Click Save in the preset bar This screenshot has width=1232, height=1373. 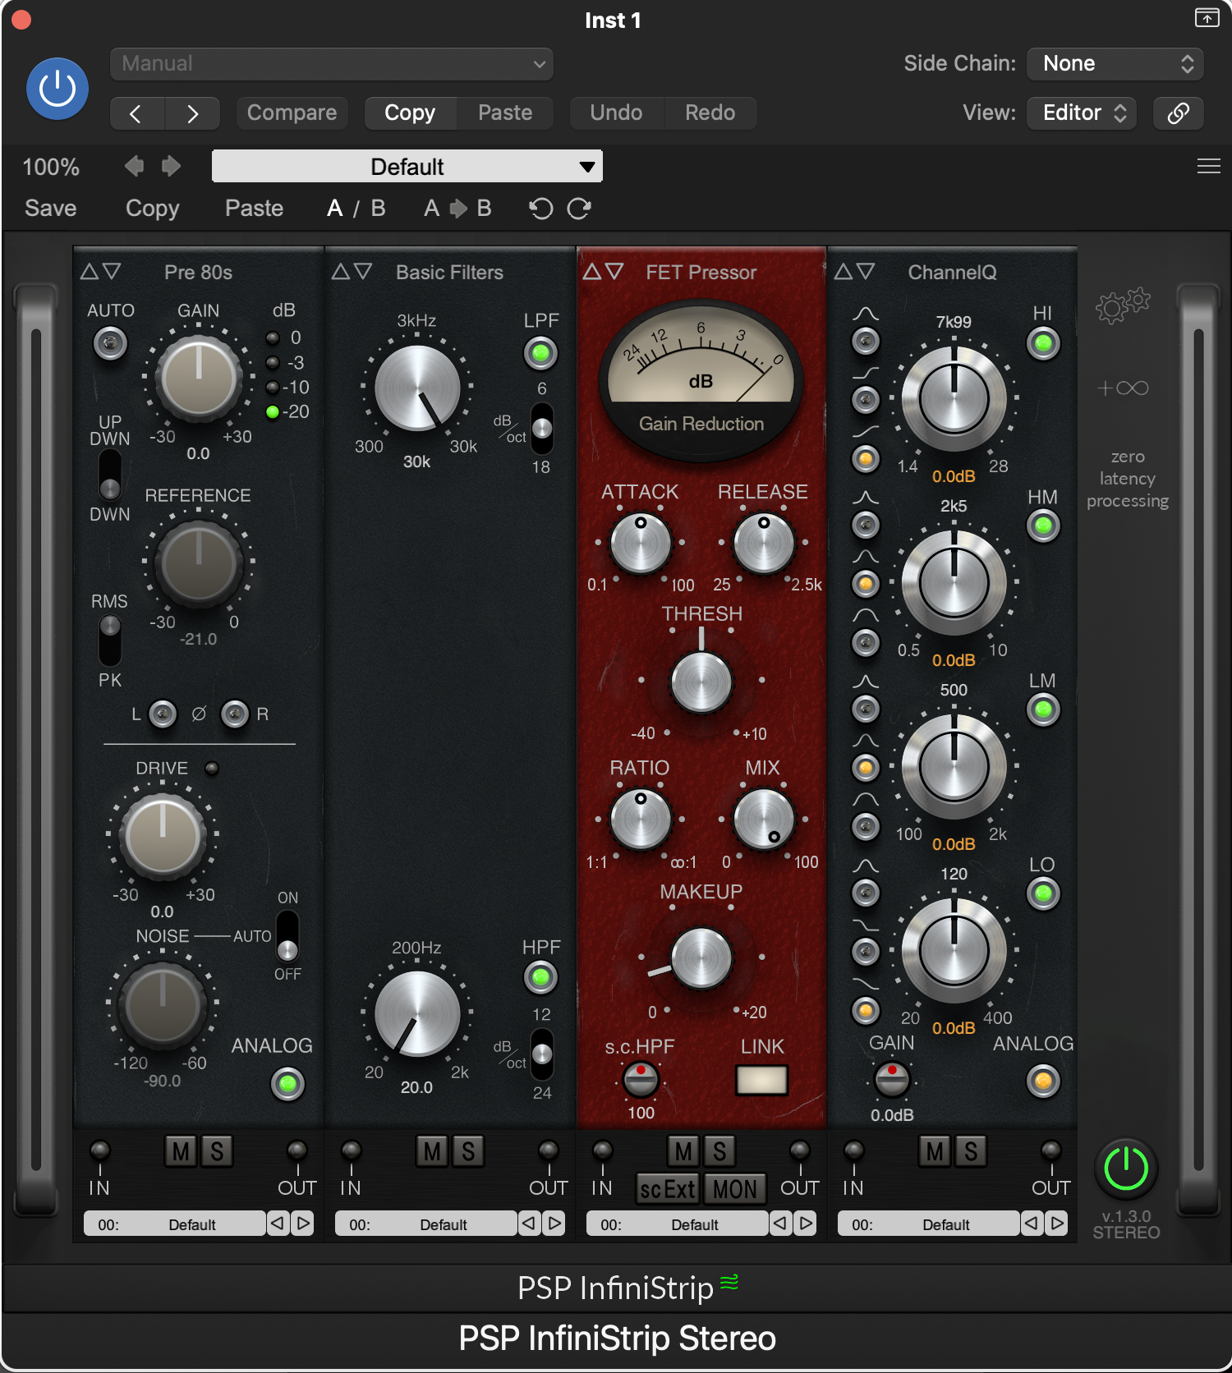tap(51, 209)
